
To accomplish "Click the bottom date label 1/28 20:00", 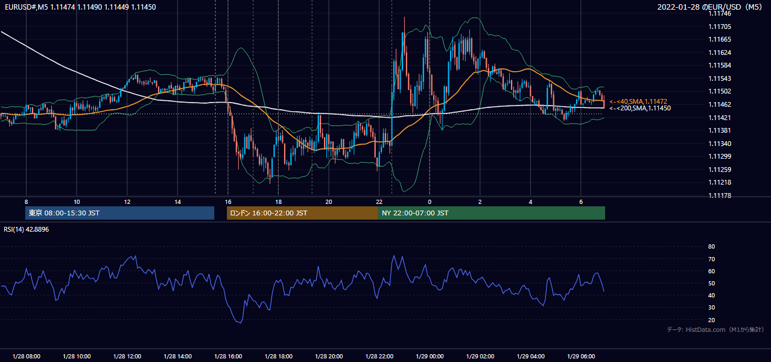I will (328, 357).
